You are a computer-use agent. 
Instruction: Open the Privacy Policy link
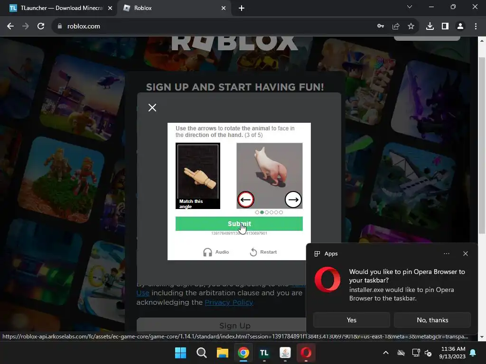click(x=229, y=302)
